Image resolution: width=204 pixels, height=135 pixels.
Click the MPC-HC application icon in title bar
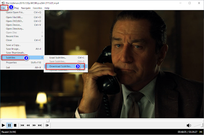[3, 3]
